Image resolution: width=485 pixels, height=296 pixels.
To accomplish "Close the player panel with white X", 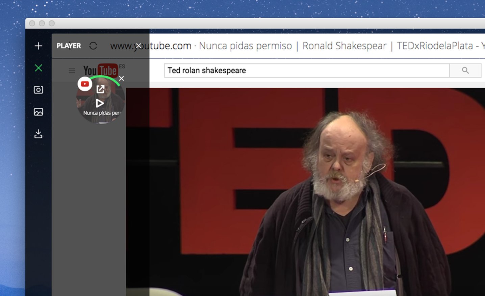I will [x=138, y=46].
